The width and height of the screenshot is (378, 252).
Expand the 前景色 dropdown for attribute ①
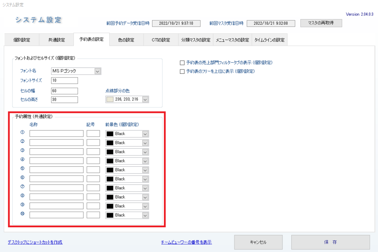[x=145, y=134]
